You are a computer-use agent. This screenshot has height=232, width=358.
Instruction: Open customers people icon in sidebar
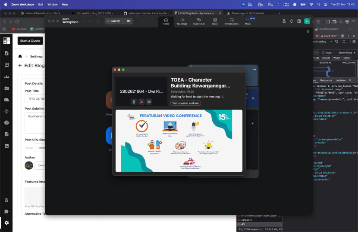point(6,76)
